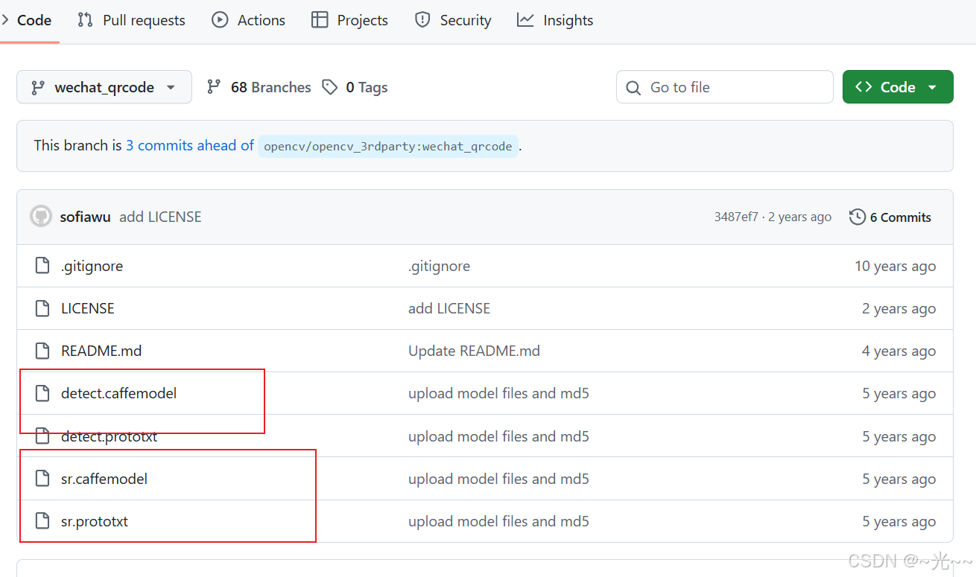Open the .gitignore commit message in first row
976x577 pixels.
440,266
